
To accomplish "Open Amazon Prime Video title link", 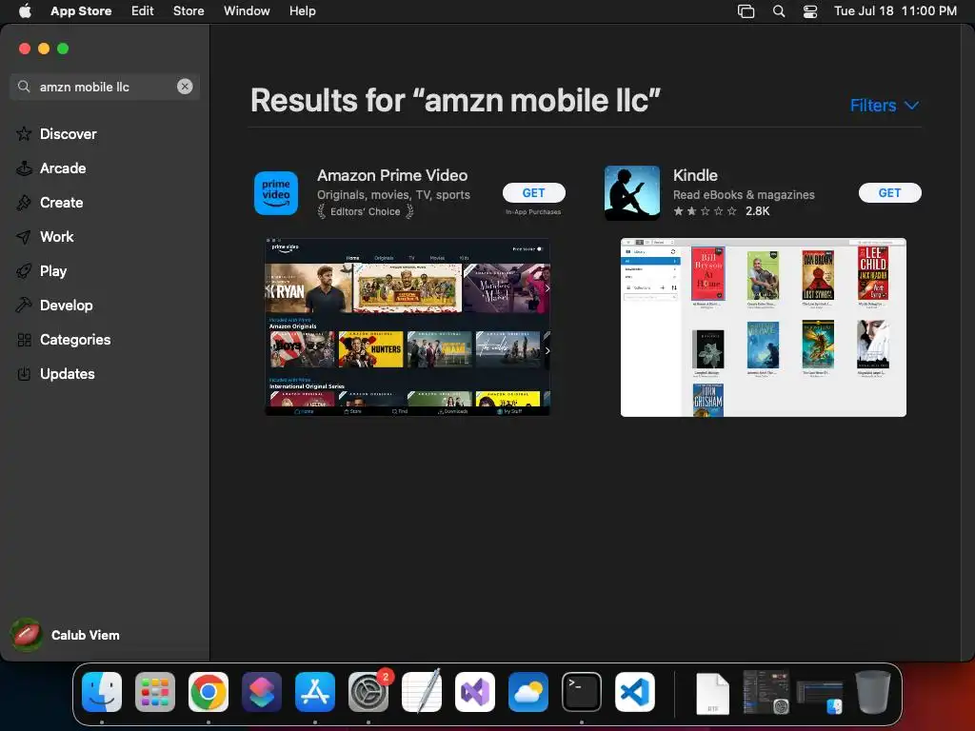I will coord(392,175).
